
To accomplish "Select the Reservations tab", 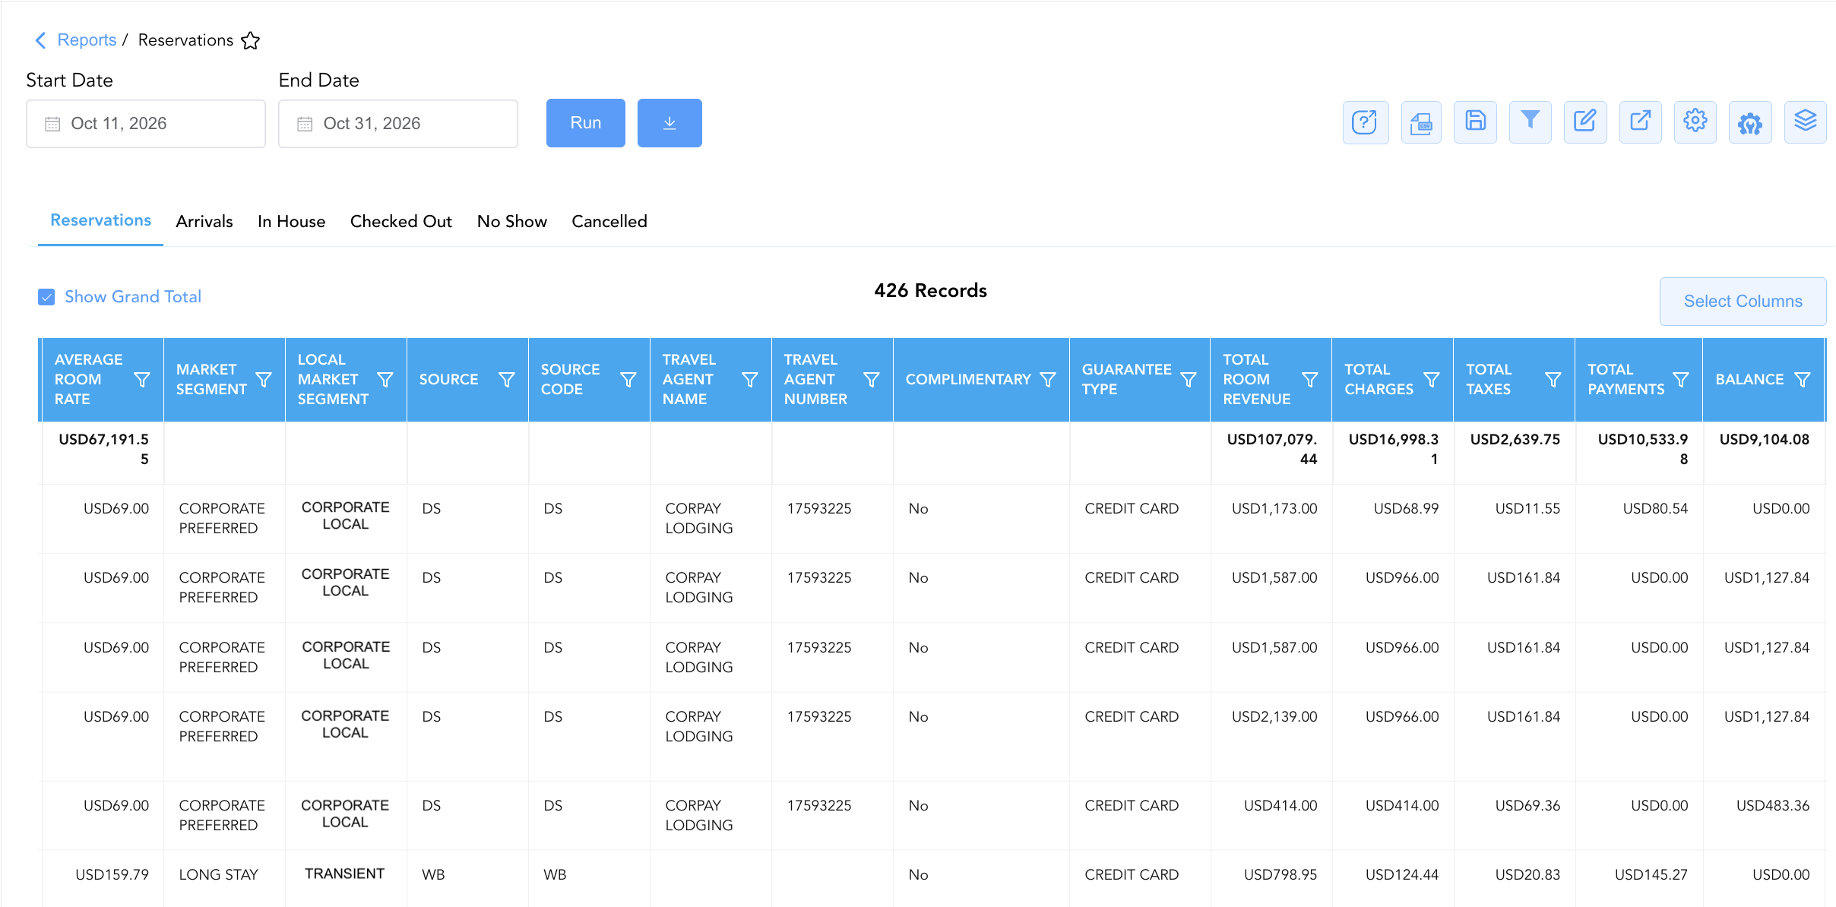I will (x=101, y=220).
